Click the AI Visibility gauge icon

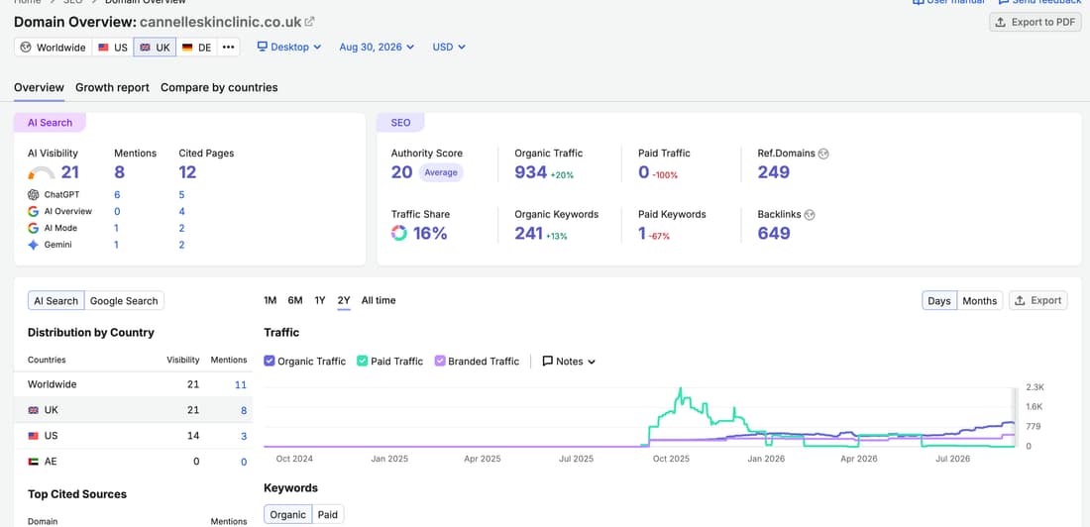coord(41,172)
